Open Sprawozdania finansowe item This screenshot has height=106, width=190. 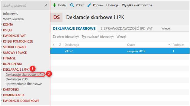click(24, 84)
